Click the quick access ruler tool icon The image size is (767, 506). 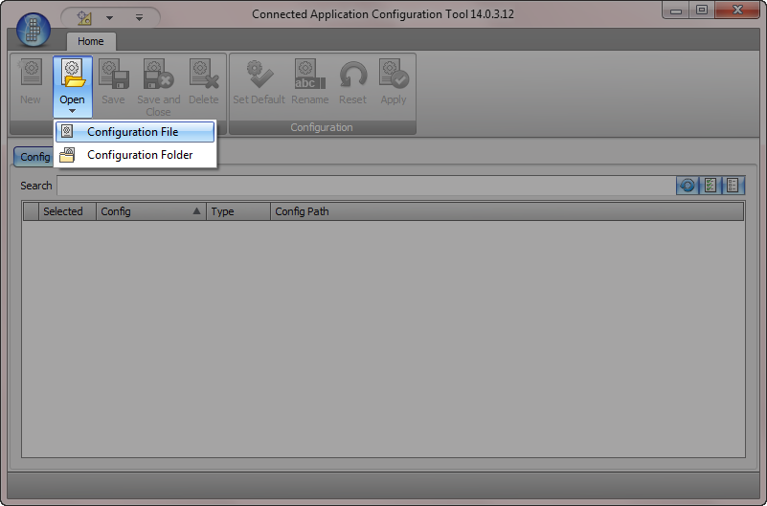(84, 18)
